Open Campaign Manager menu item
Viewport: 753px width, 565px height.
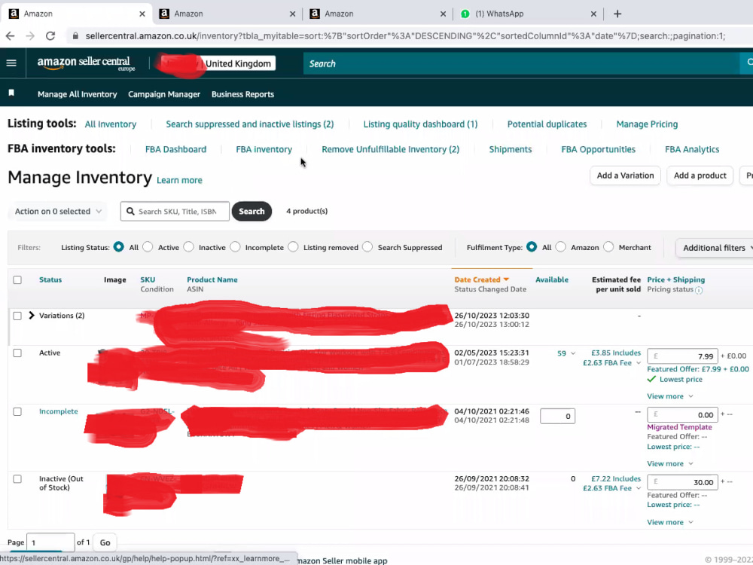[163, 94]
